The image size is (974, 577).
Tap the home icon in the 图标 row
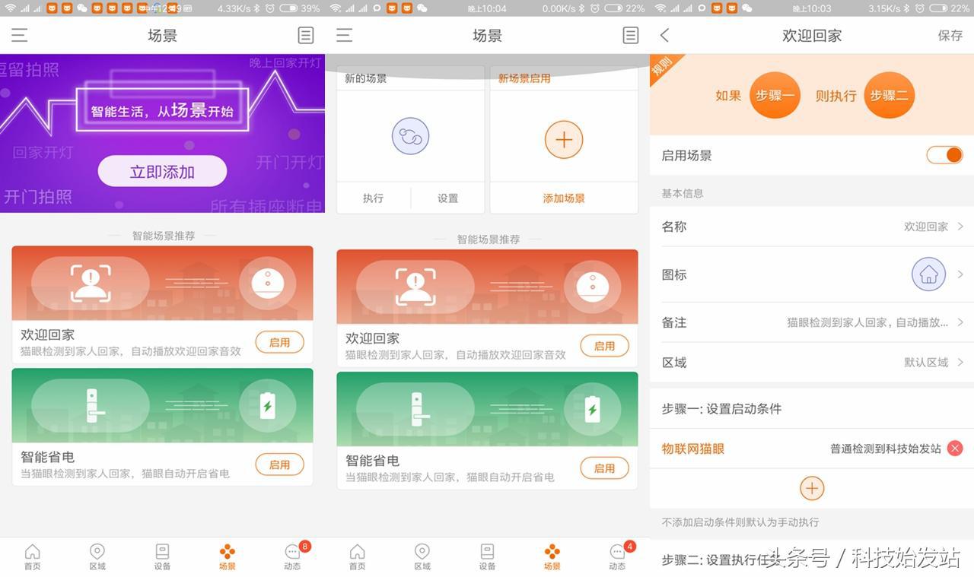point(928,274)
